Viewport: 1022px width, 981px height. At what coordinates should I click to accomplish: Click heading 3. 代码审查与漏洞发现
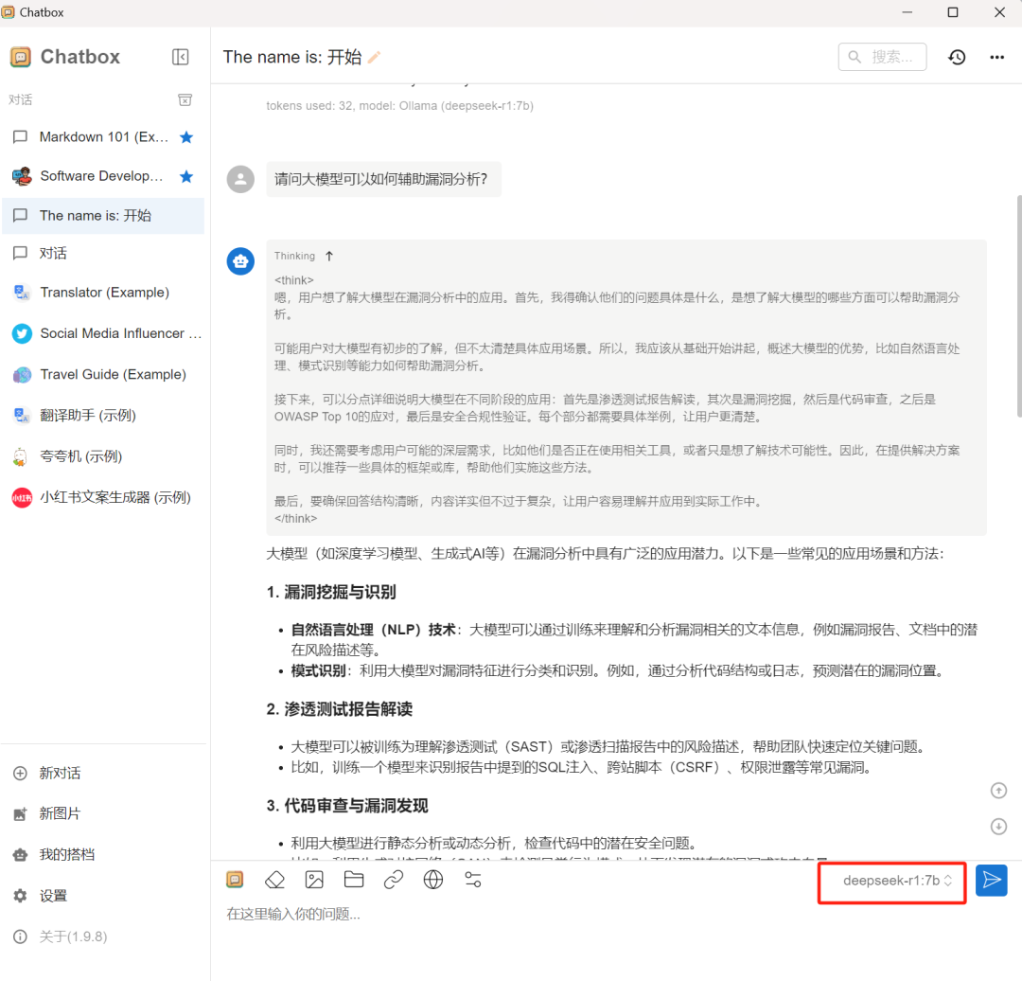347,806
